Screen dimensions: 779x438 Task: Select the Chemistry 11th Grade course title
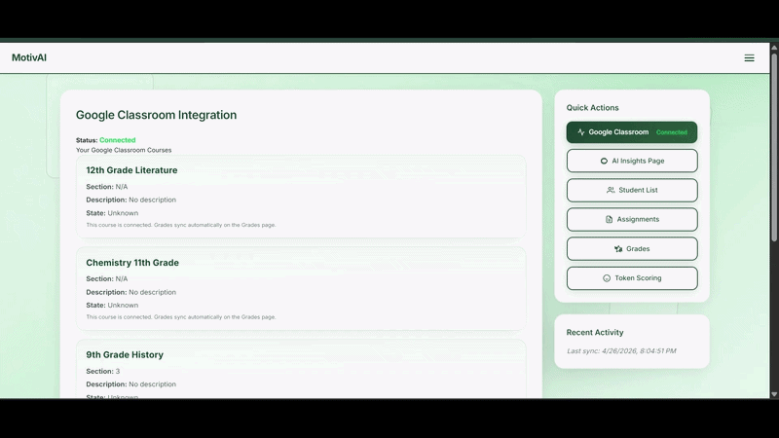pos(132,263)
